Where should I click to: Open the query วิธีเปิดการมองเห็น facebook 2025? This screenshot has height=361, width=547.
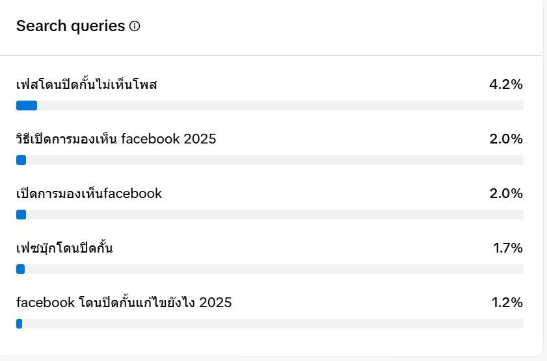click(x=116, y=139)
